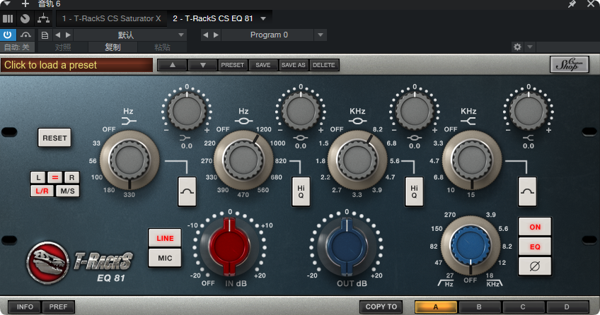Click the low-mid band gain knob

[x=301, y=111]
